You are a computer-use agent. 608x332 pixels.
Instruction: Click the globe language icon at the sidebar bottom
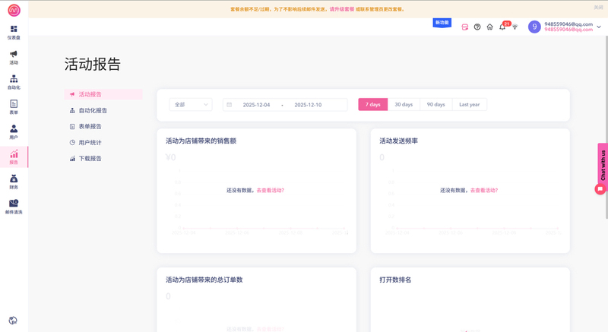click(13, 321)
